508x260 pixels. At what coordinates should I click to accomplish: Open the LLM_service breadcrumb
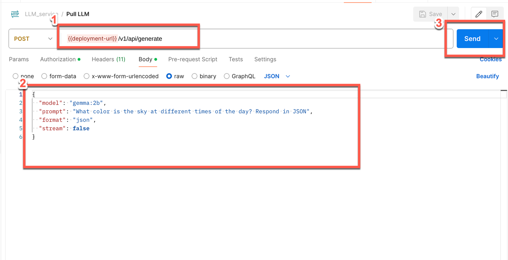click(x=42, y=14)
